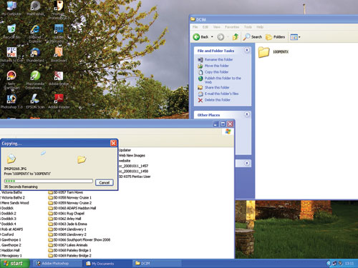This screenshot has width=358, height=268.
Task: Click the Back button in DCIM window
Action: tap(200, 37)
